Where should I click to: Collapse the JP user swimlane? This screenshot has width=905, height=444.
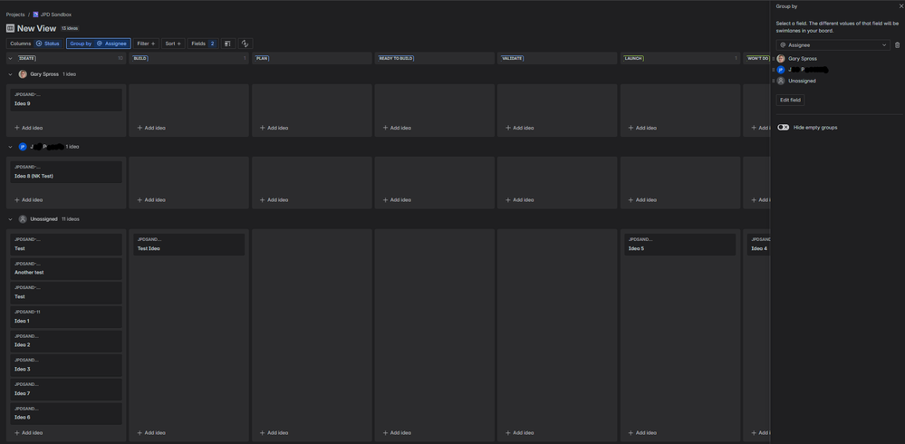(x=10, y=147)
